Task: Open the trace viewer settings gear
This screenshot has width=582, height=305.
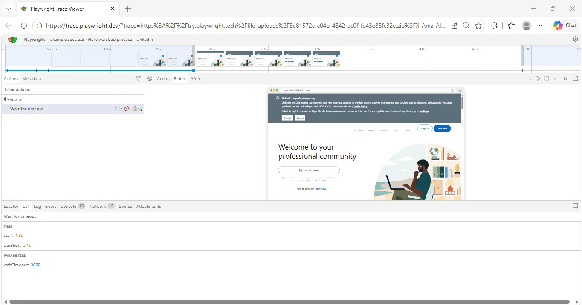Action: pyautogui.click(x=575, y=39)
